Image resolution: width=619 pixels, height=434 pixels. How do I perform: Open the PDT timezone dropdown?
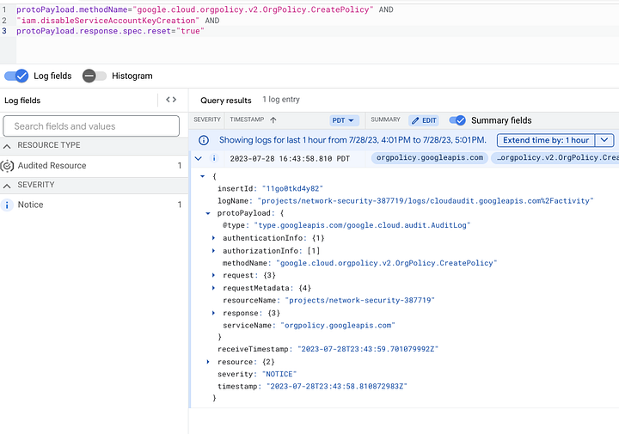pyautogui.click(x=344, y=120)
